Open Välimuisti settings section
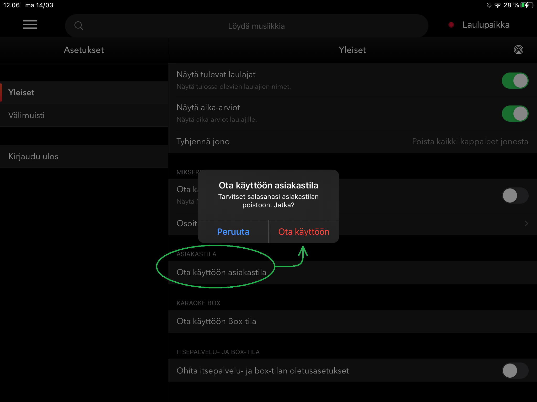The height and width of the screenshot is (402, 537). pos(84,115)
